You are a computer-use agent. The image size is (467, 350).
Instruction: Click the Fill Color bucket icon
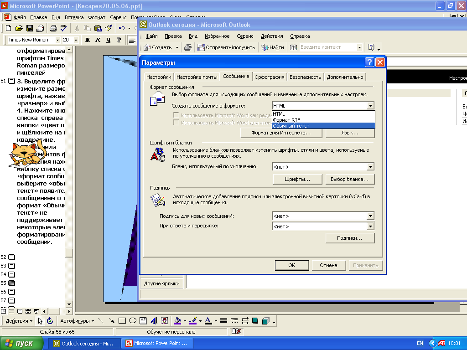click(177, 320)
